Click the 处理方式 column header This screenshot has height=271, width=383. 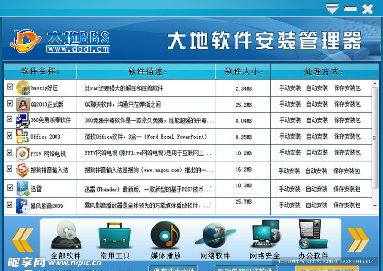click(325, 72)
